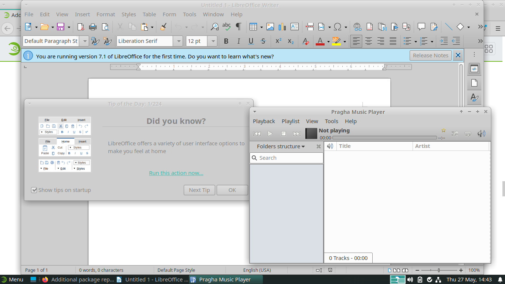The width and height of the screenshot is (505, 284).
Task: Open the Playlist menu in Pragha
Action: 291,121
